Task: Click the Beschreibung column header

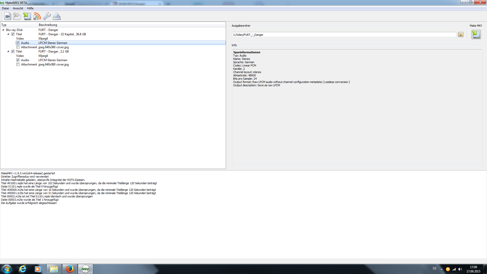Action: (48, 25)
